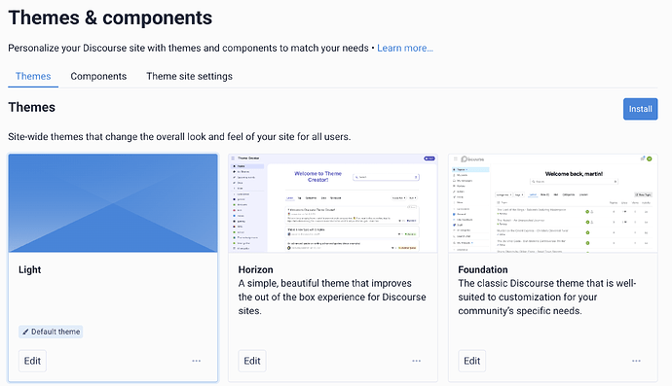672x386 pixels.
Task: Click the Foundation theme title
Action: (x=482, y=269)
